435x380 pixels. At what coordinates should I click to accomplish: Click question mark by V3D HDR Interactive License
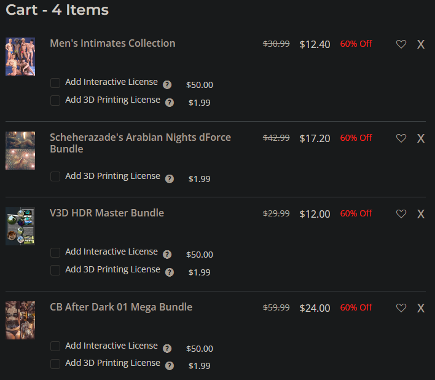(167, 255)
